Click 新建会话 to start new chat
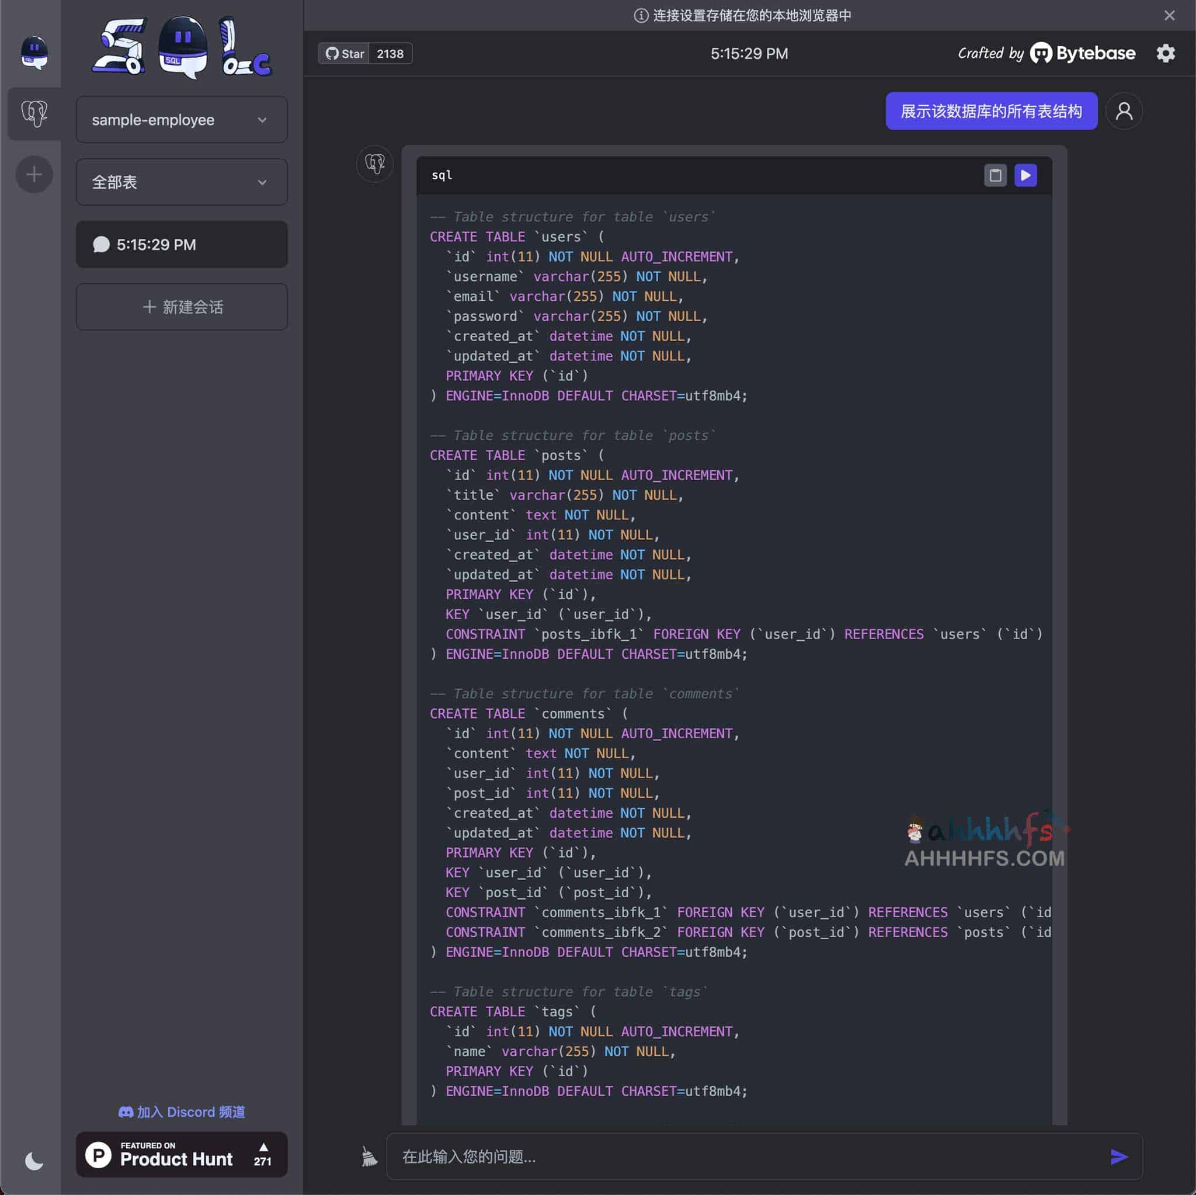Screen dimensions: 1196x1195 click(182, 307)
